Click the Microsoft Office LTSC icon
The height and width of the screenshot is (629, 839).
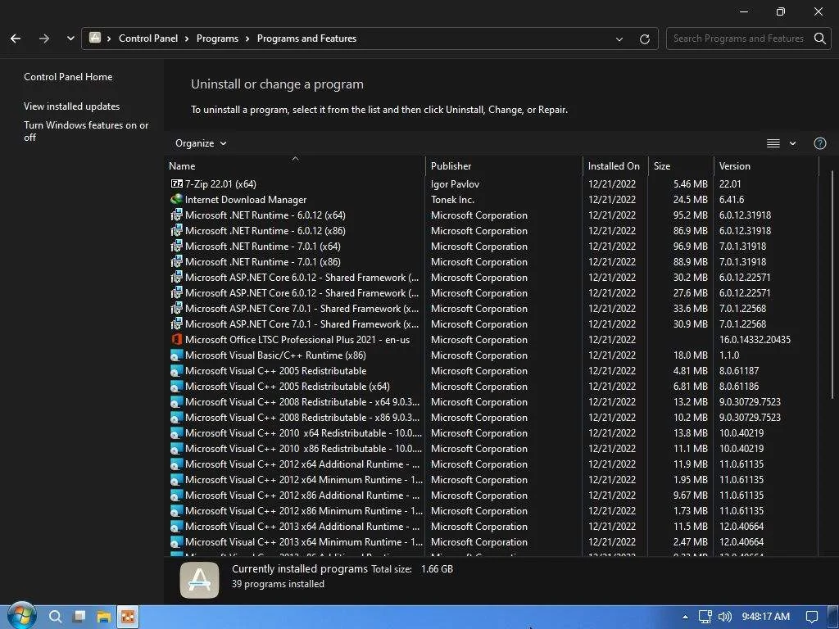coord(177,339)
